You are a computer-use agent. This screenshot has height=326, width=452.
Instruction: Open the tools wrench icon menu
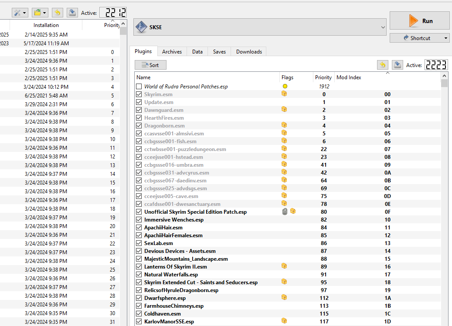click(20, 13)
